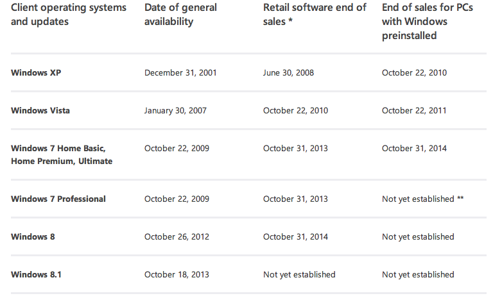493x305 pixels.
Task: Select the January 30, 2007 date cell
Action: click(x=177, y=111)
